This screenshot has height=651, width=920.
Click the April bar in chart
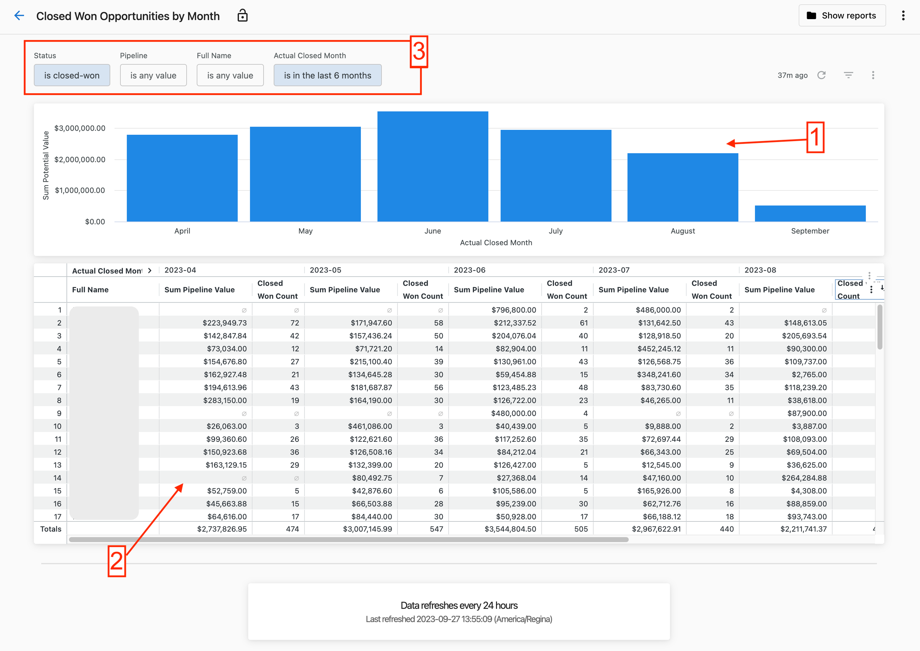tap(182, 178)
